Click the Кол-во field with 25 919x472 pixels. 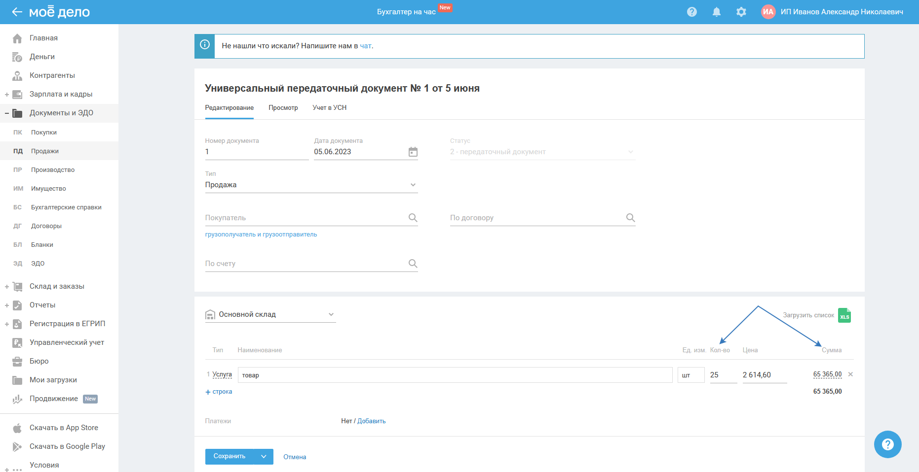[x=724, y=375]
